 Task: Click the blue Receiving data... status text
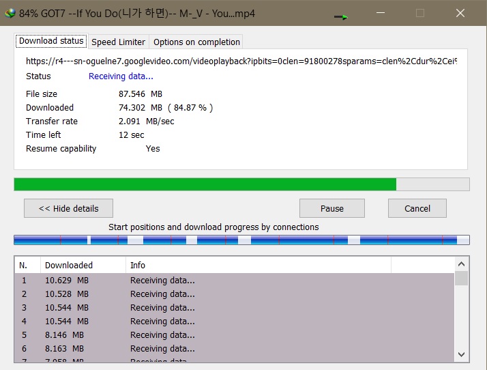[121, 76]
